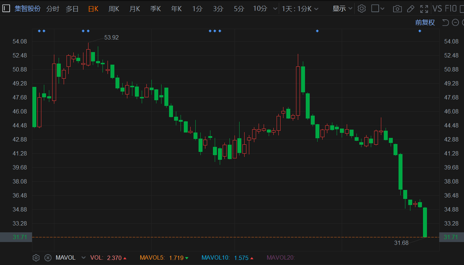Take a chart screenshot with camera icon
The image size is (464, 265).
pyautogui.click(x=397, y=9)
